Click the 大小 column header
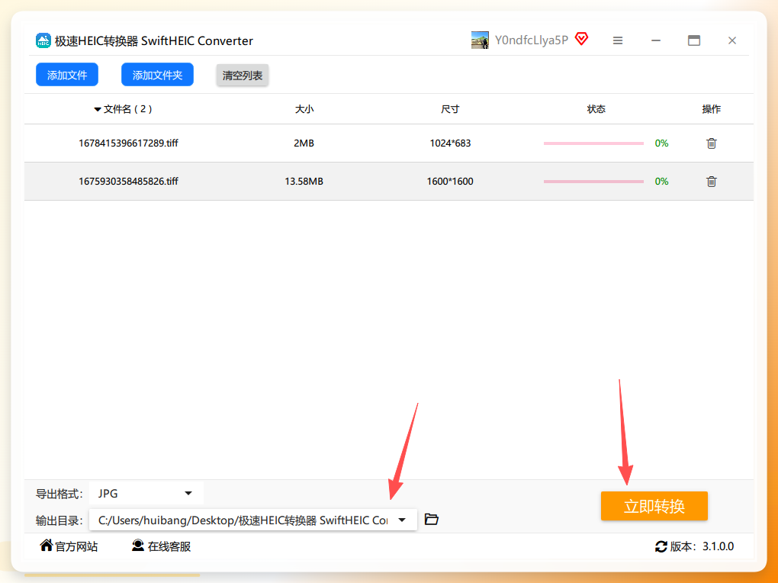Screen dimensions: 778x583 [304, 109]
